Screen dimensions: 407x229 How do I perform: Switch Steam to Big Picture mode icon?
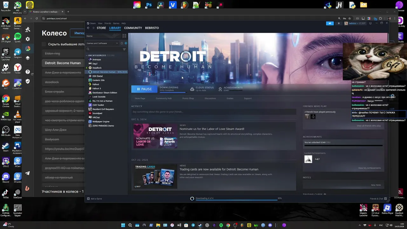pyautogui.click(x=370, y=23)
